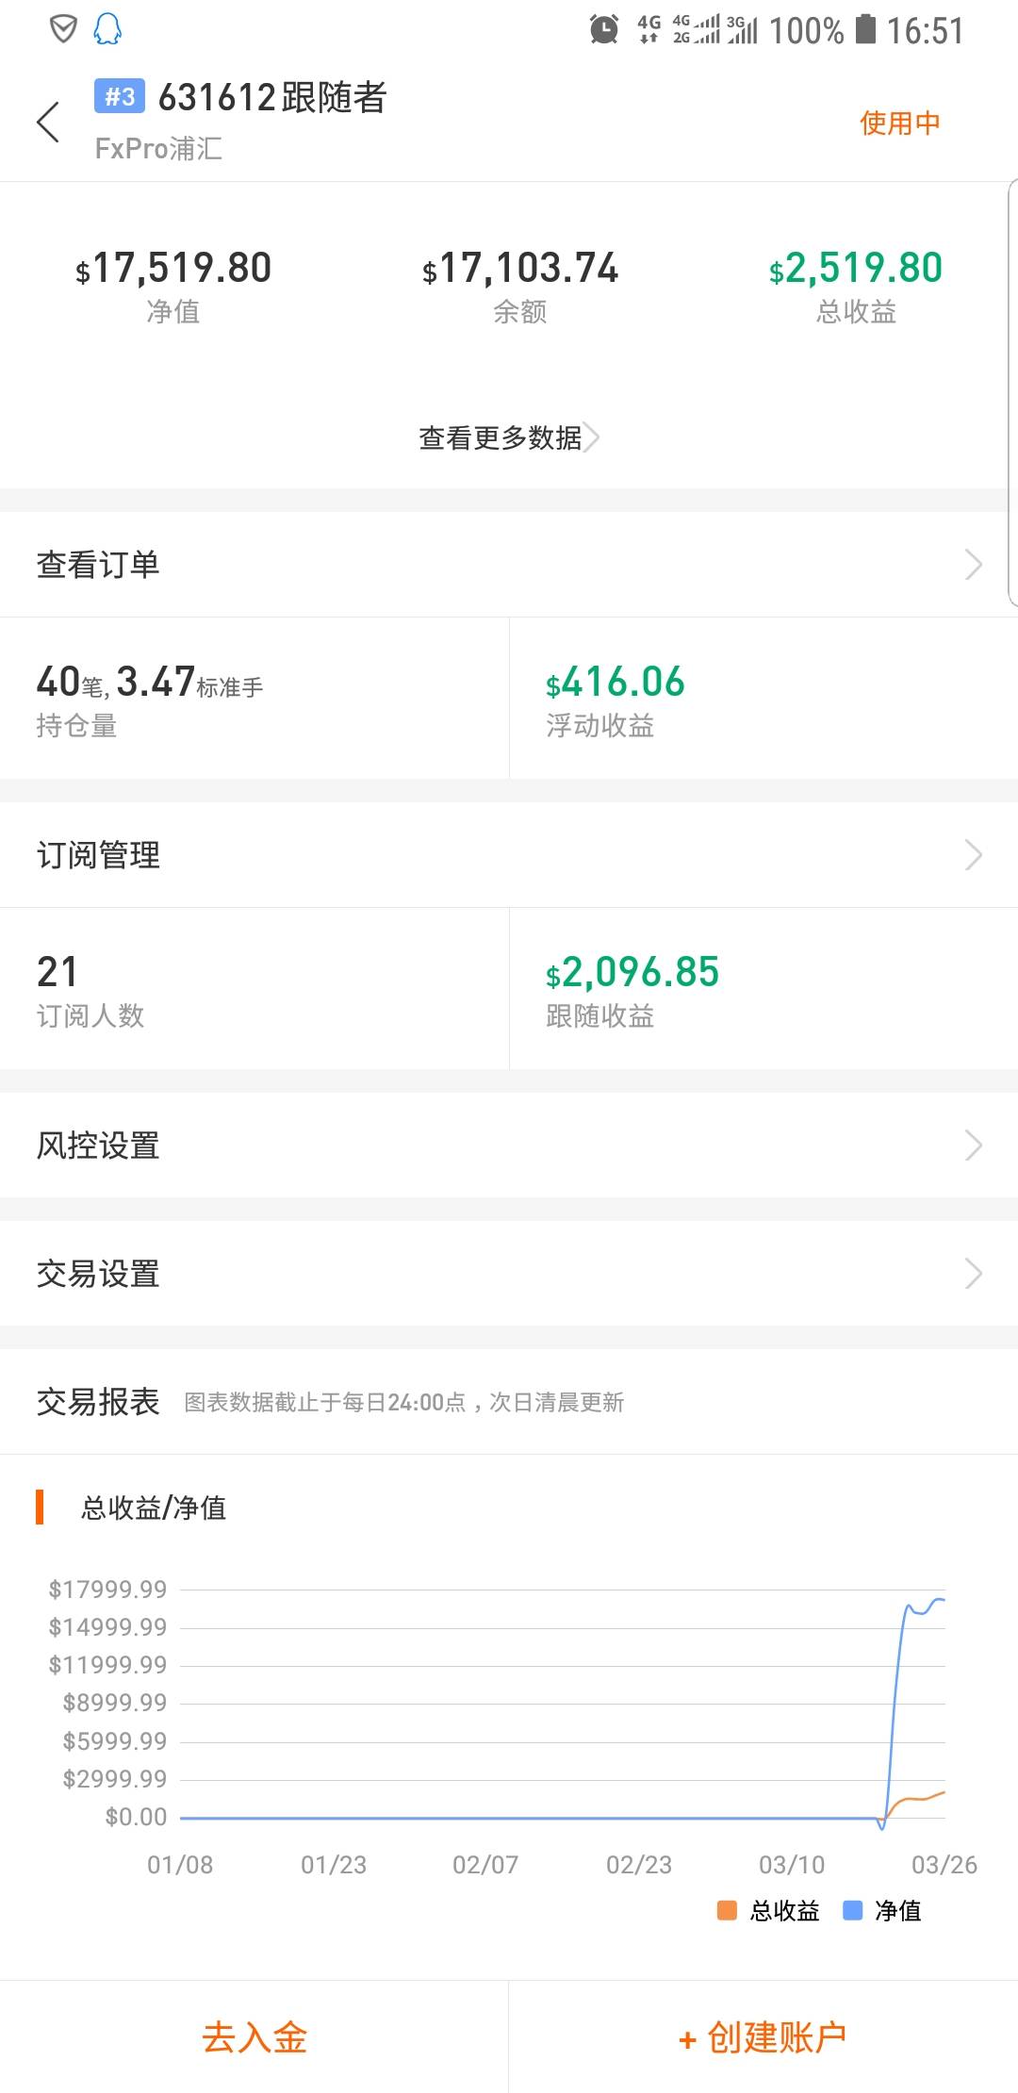This screenshot has width=1018, height=2093.
Task: Open the 交易设置 trade settings menu
Action: 509,1274
